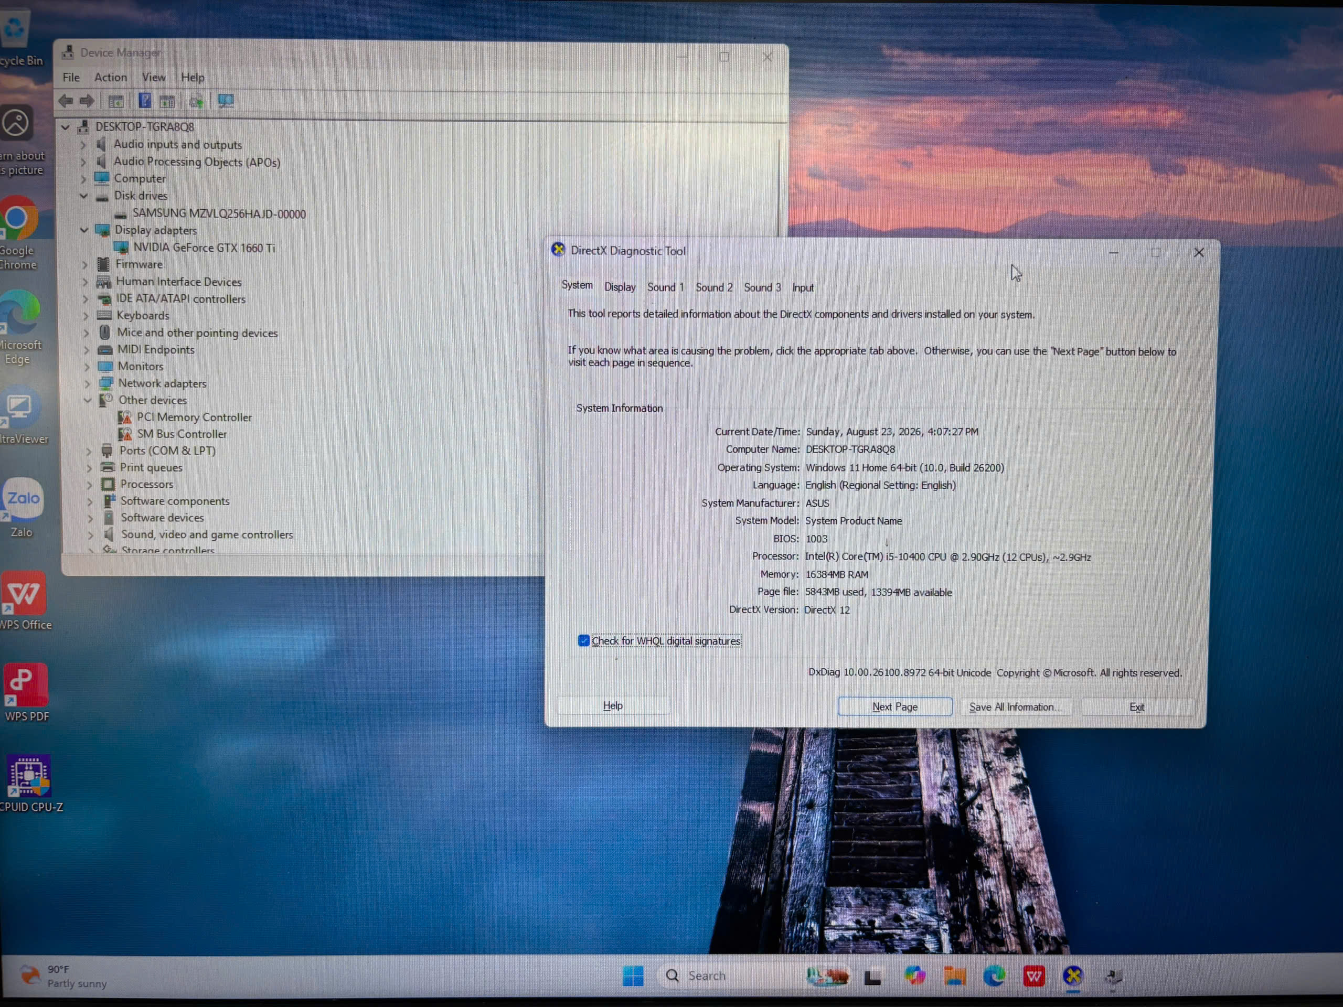The image size is (1343, 1007).
Task: Expand the Firmware category
Action: point(84,265)
